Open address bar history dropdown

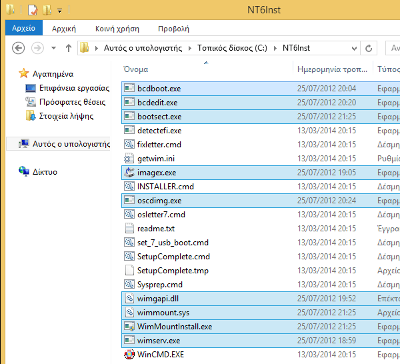354,48
